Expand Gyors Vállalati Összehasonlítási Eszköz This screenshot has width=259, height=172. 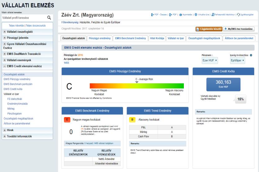[x=5, y=44]
